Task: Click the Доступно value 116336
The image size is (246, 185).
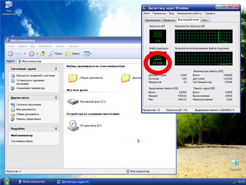Action: coord(228,79)
